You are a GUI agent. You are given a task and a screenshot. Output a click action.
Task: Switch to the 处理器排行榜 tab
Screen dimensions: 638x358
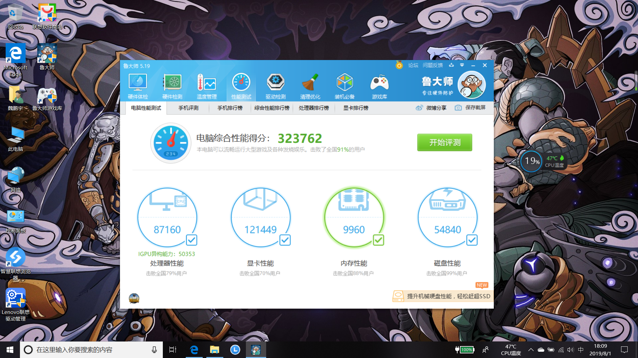click(314, 108)
